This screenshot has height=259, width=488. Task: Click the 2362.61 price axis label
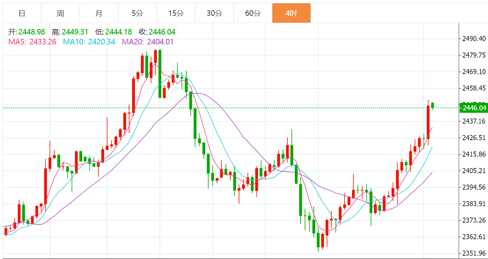[474, 237]
